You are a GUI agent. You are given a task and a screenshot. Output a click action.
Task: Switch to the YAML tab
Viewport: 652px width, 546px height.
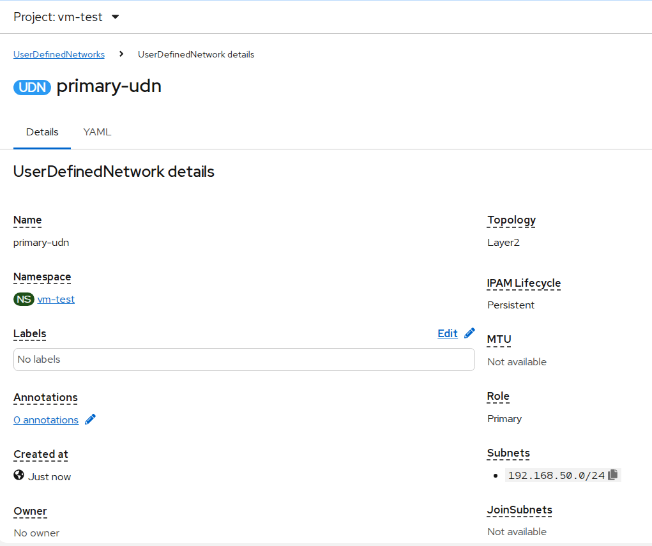tap(97, 132)
